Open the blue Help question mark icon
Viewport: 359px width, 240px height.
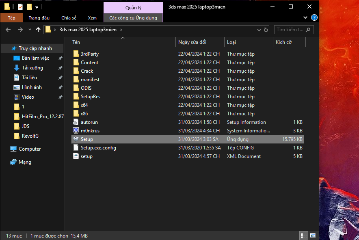coord(314,18)
